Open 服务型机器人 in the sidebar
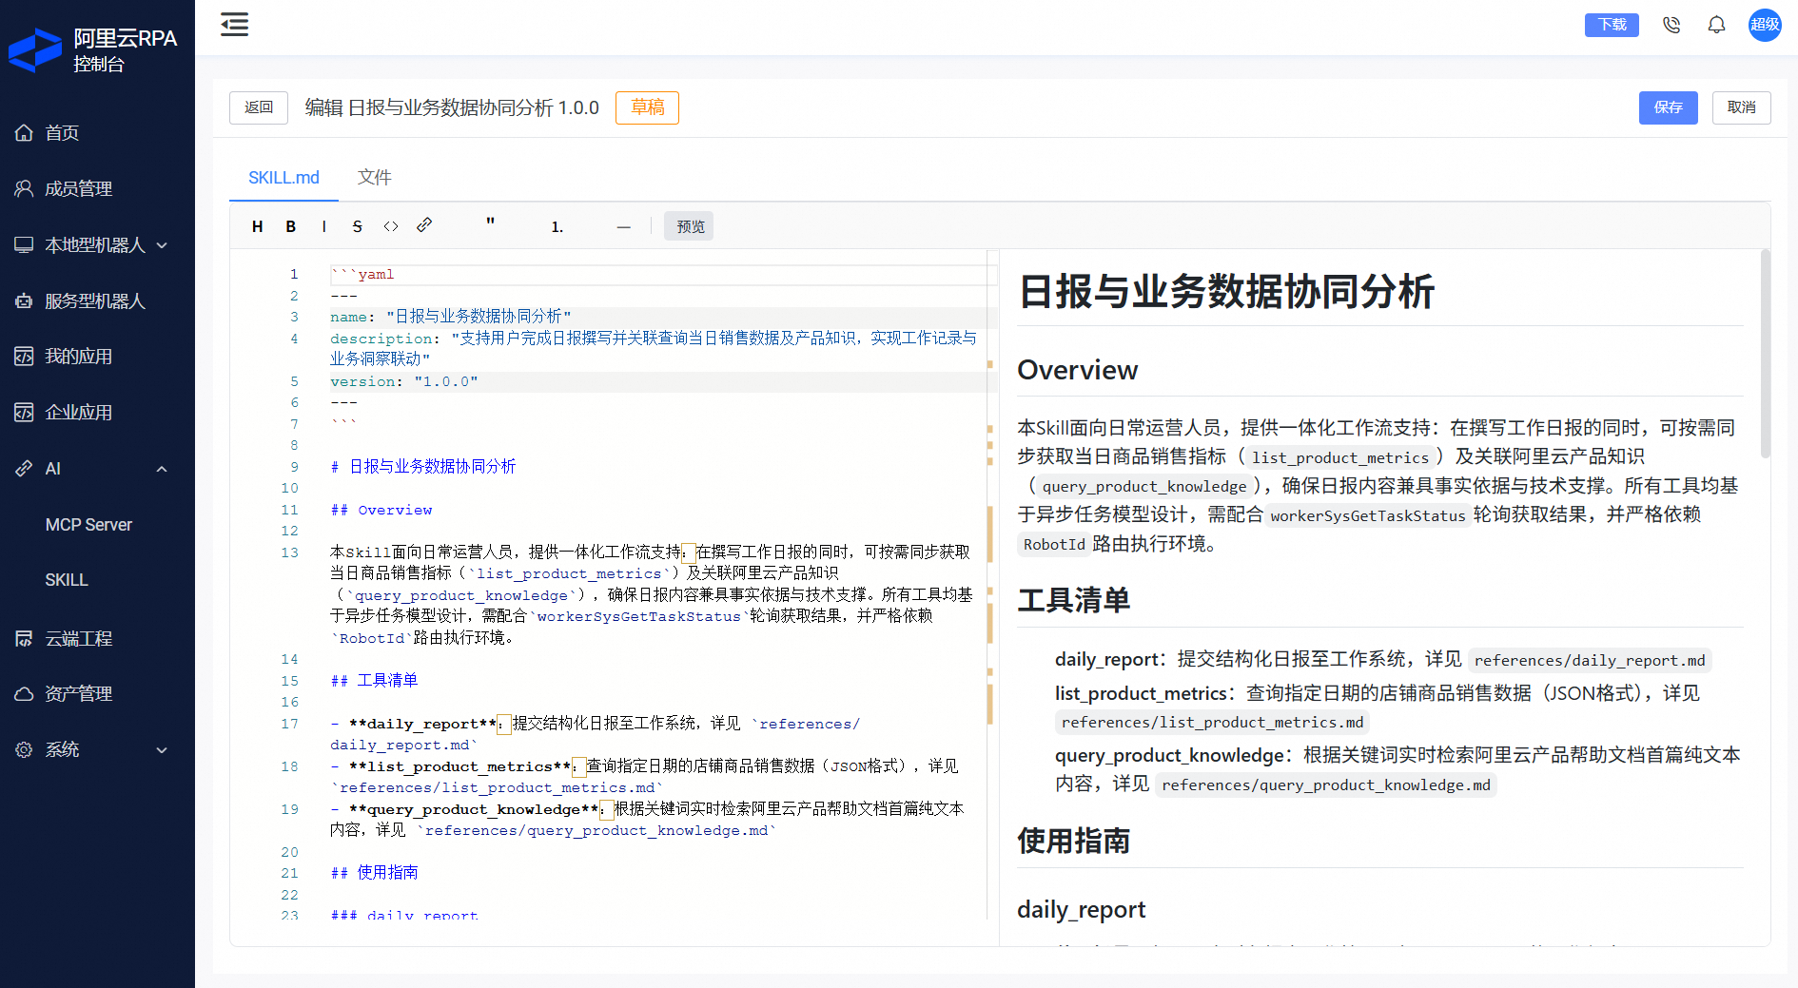 pos(97,300)
